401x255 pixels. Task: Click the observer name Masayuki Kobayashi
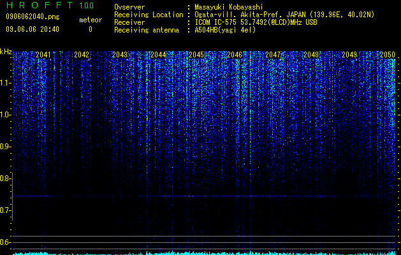tap(229, 7)
